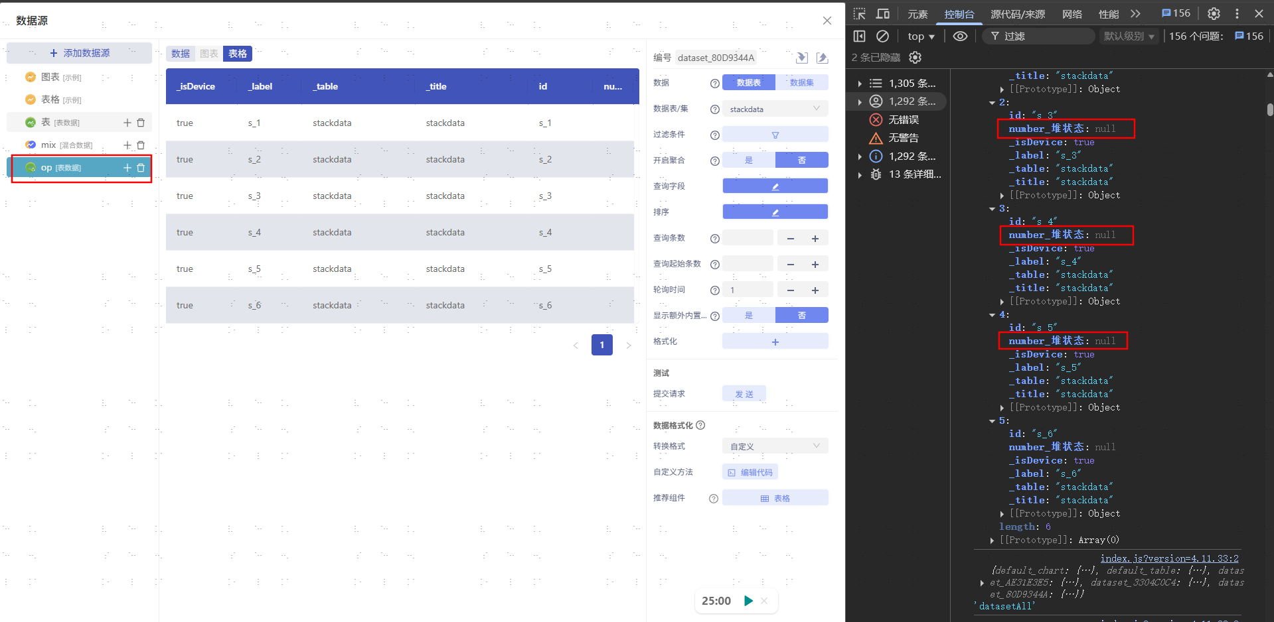
Task: Toggle console sidebar panel icon
Action: [x=859, y=36]
